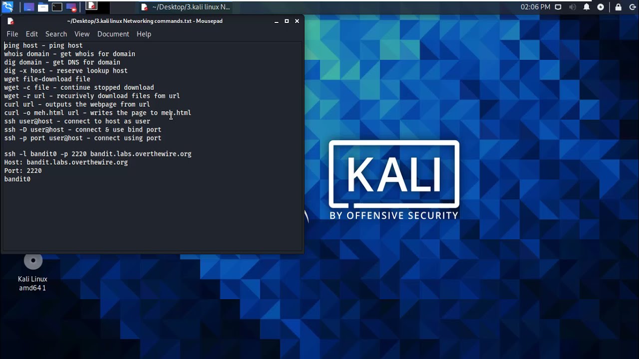Viewport: 639px width, 359px height.
Task: Click the 'ssh user@host - connect to host' line
Action: [77, 121]
